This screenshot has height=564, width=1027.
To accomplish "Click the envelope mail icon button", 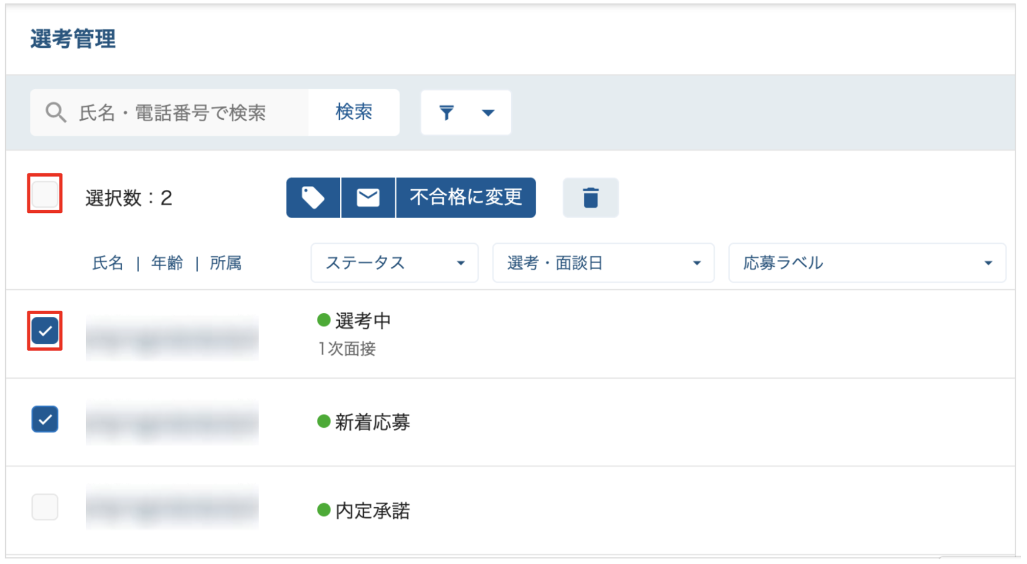I will pyautogui.click(x=368, y=198).
